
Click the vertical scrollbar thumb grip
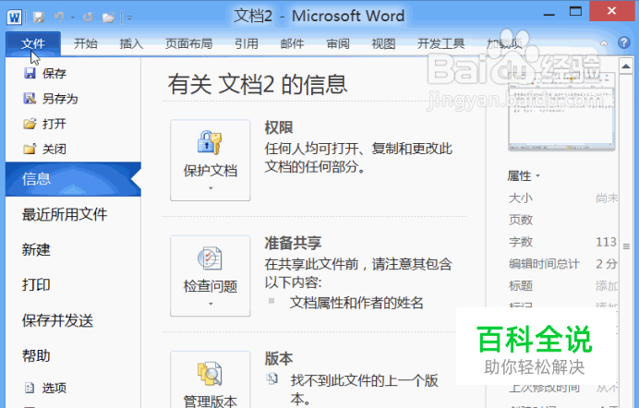626,246
